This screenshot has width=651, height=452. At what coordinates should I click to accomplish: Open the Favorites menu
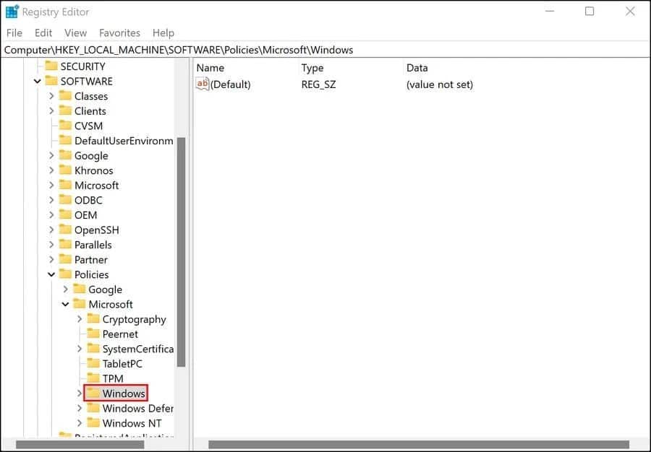(119, 32)
